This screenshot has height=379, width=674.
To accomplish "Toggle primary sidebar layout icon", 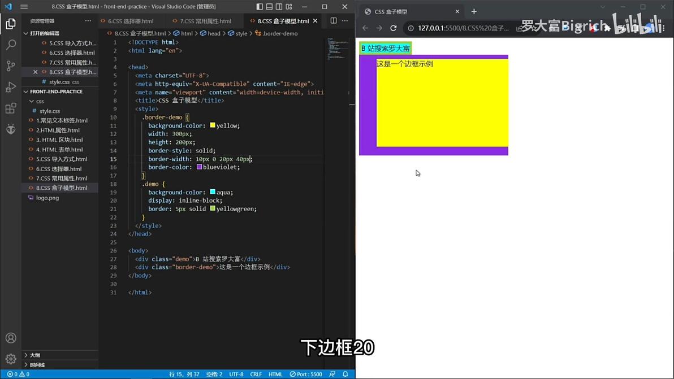I will click(x=260, y=6).
